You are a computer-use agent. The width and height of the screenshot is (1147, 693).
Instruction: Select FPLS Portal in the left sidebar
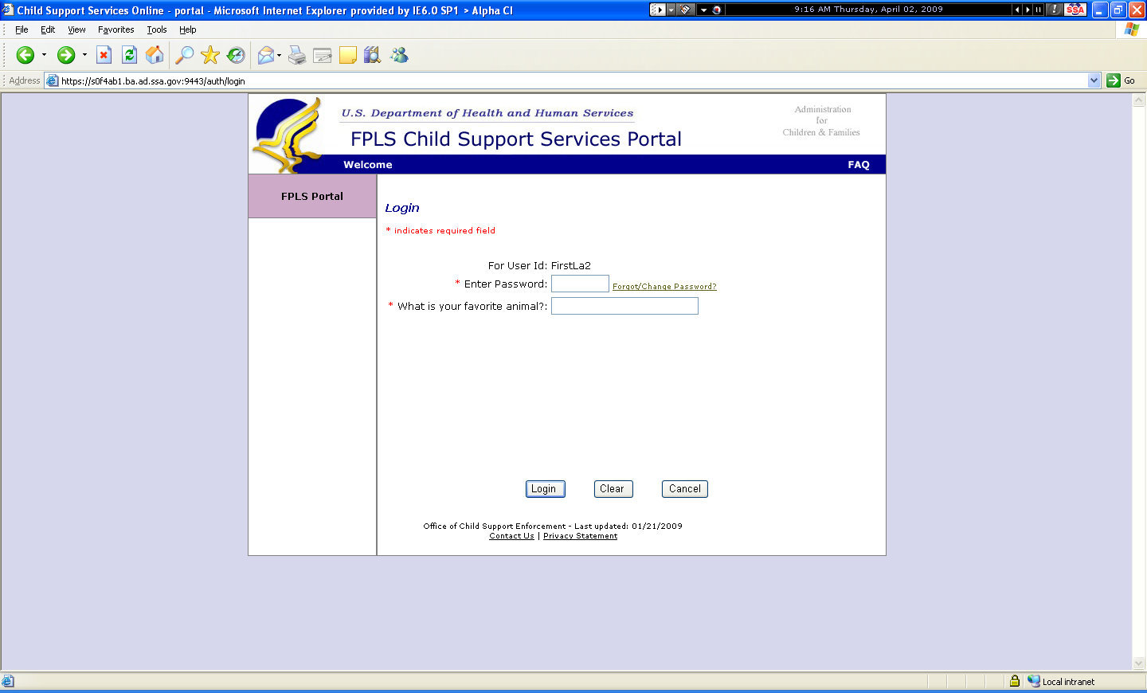pyautogui.click(x=312, y=196)
